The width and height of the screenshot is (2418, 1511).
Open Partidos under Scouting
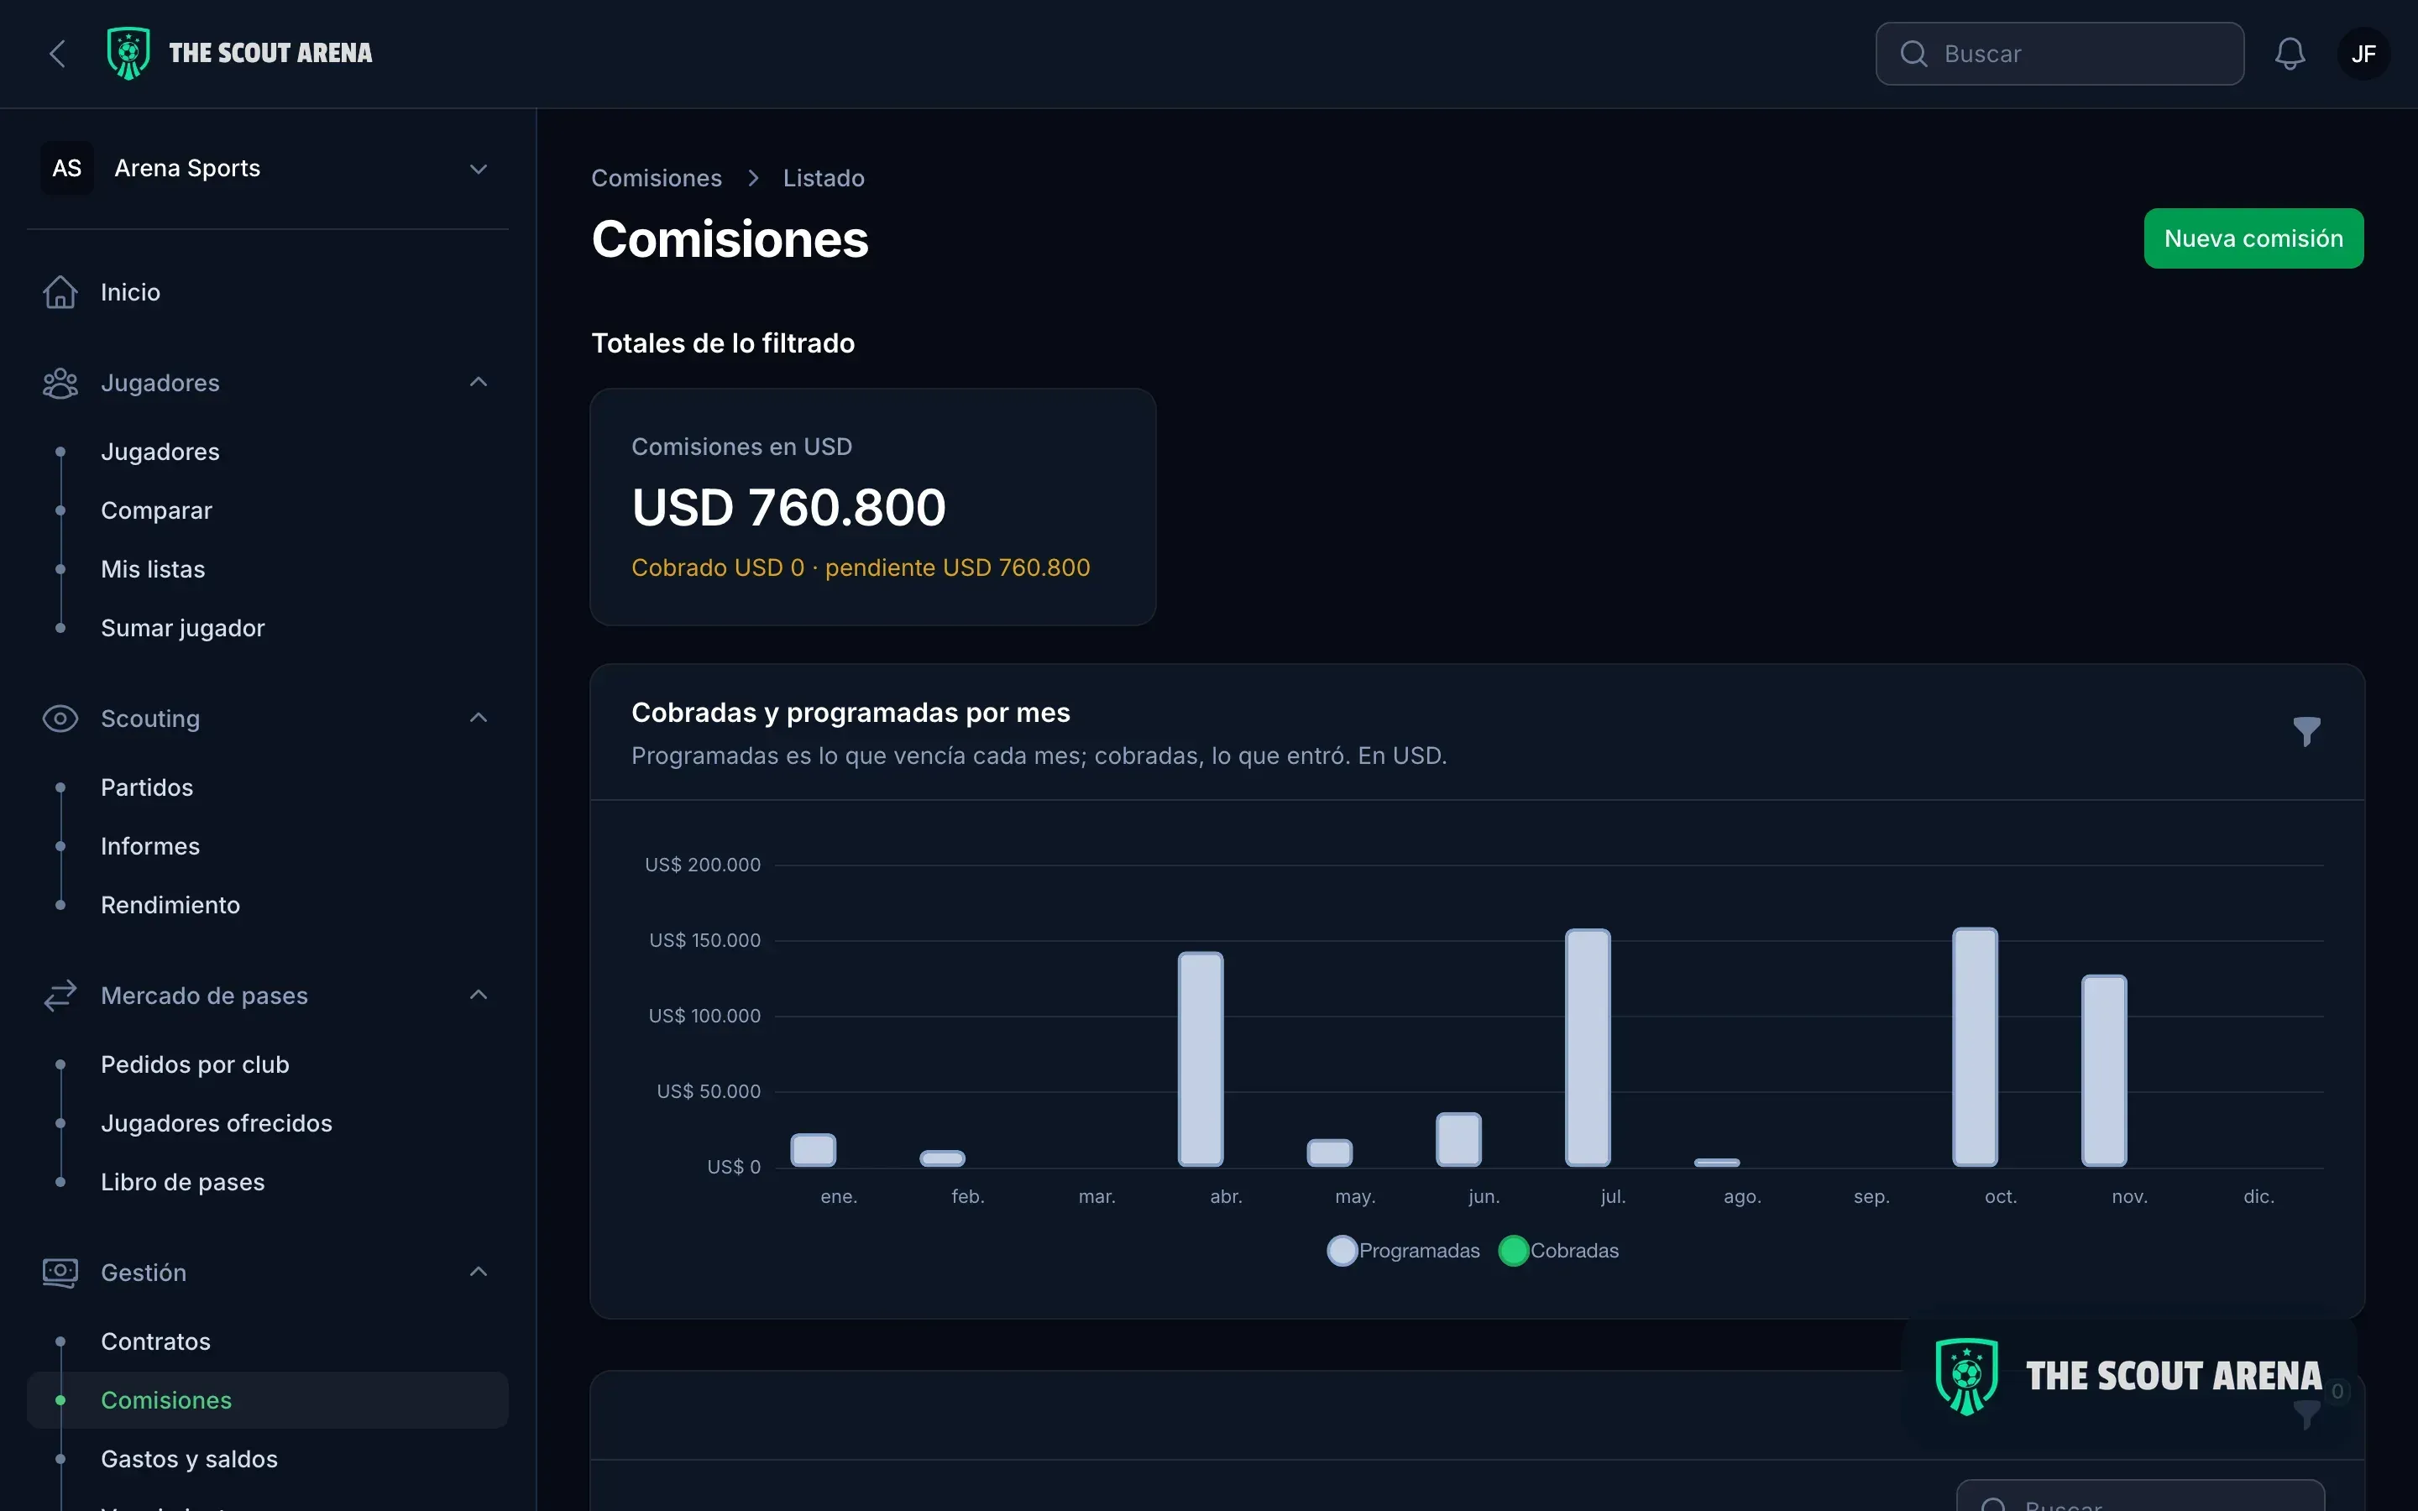[x=268, y=787]
